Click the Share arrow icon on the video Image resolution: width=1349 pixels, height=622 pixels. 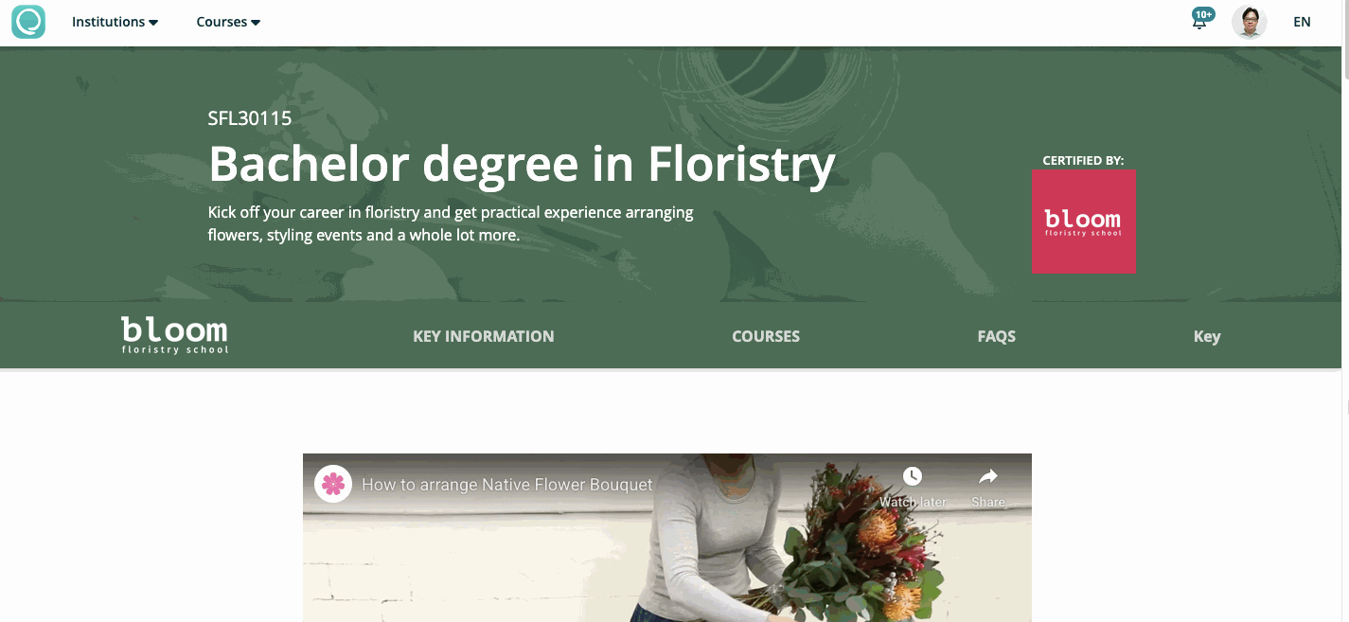987,476
